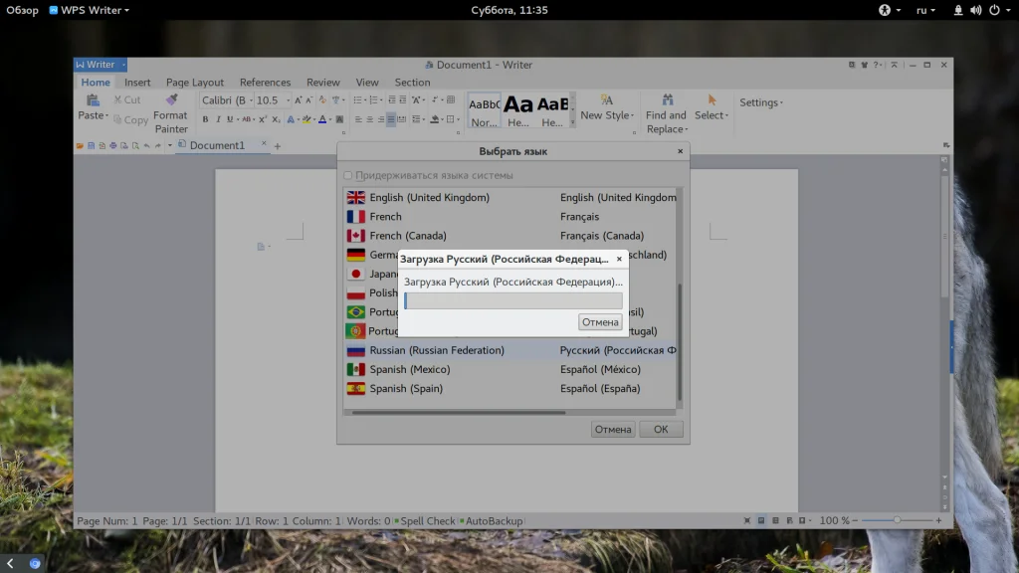This screenshot has width=1019, height=573.
Task: Enable the follow system language checkbox
Action: click(x=348, y=176)
